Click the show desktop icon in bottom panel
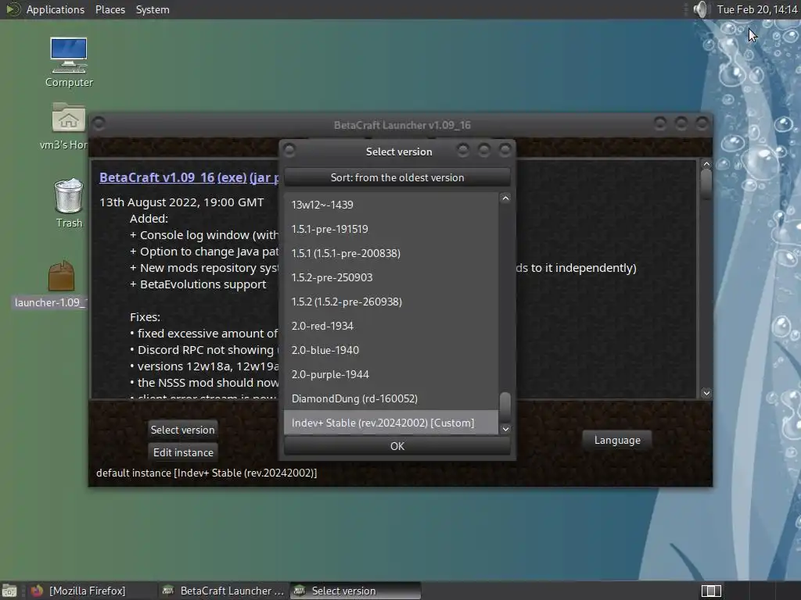This screenshot has width=801, height=600. click(9, 591)
